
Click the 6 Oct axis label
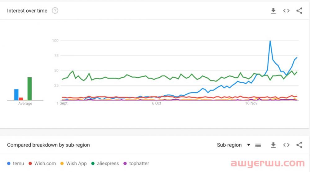click(157, 103)
